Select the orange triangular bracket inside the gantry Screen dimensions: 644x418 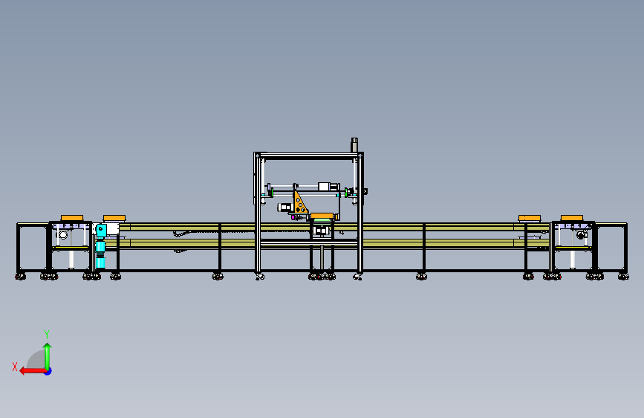click(300, 202)
